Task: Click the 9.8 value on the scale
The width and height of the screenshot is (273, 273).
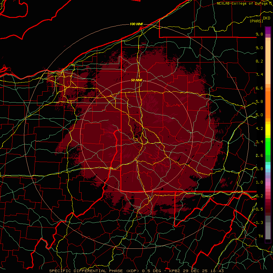Action: click(259, 34)
